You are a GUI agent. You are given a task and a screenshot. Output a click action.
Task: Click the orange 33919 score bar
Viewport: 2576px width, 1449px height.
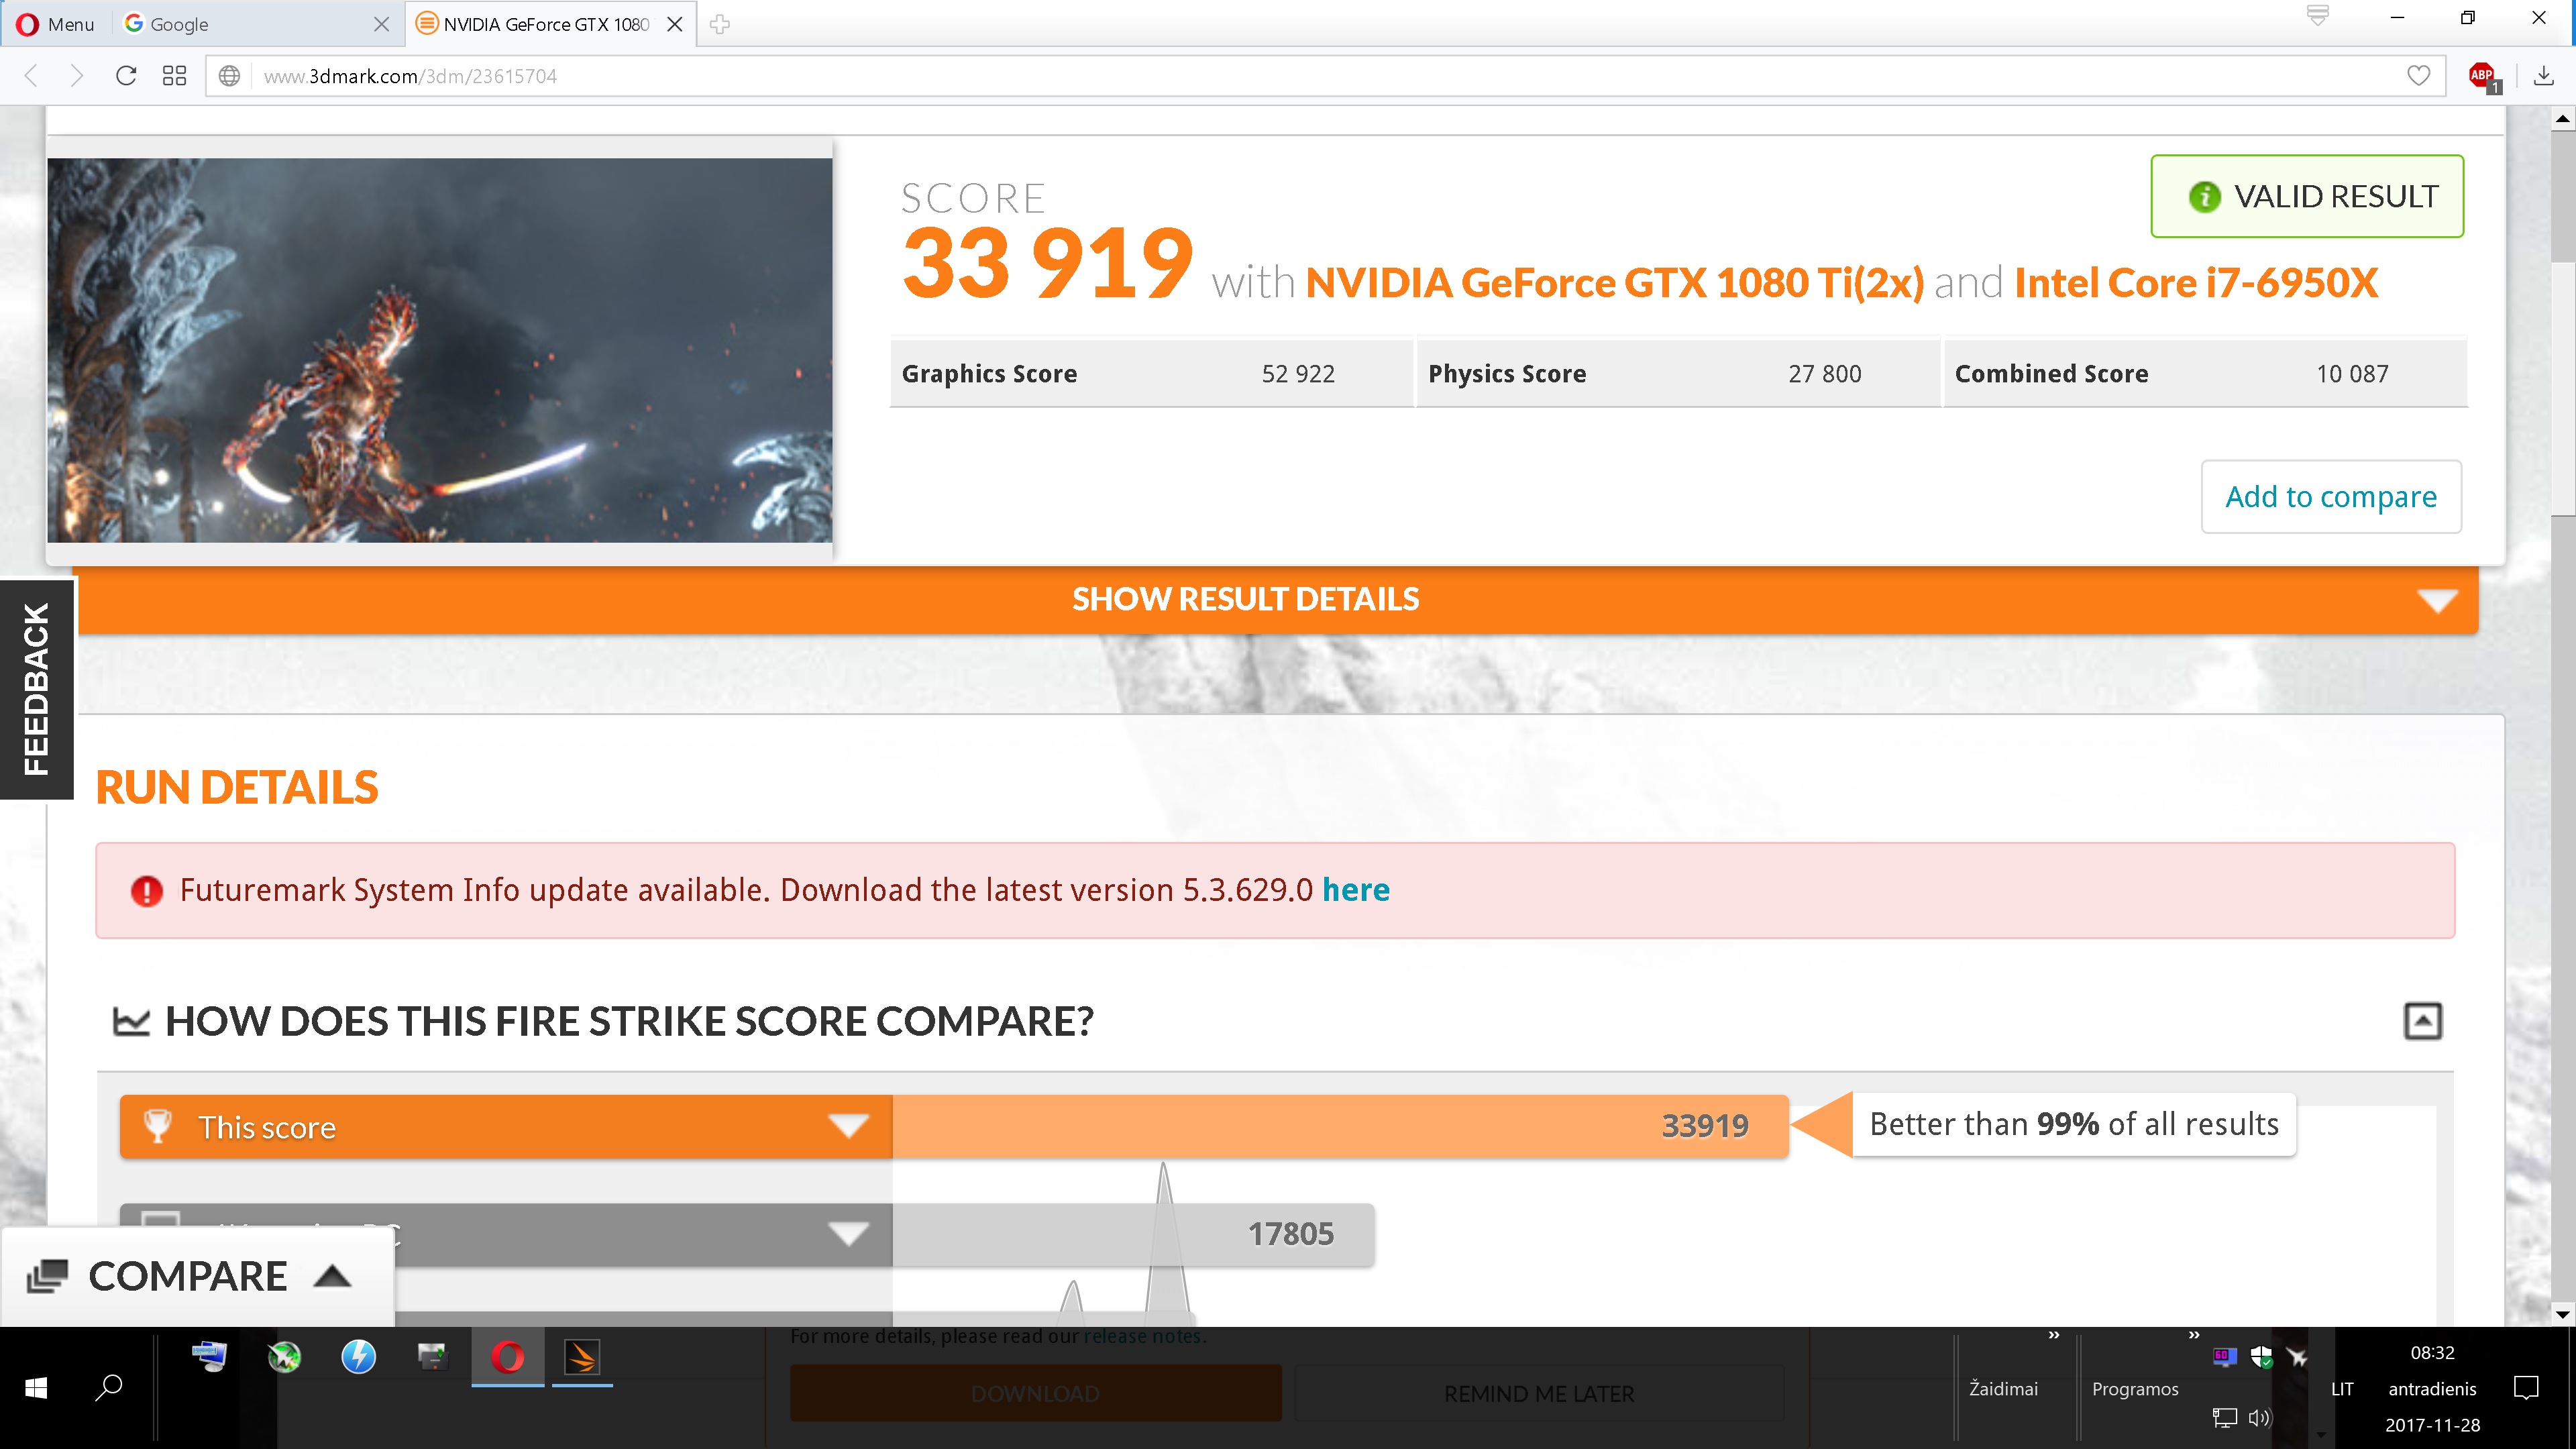coord(1340,1127)
